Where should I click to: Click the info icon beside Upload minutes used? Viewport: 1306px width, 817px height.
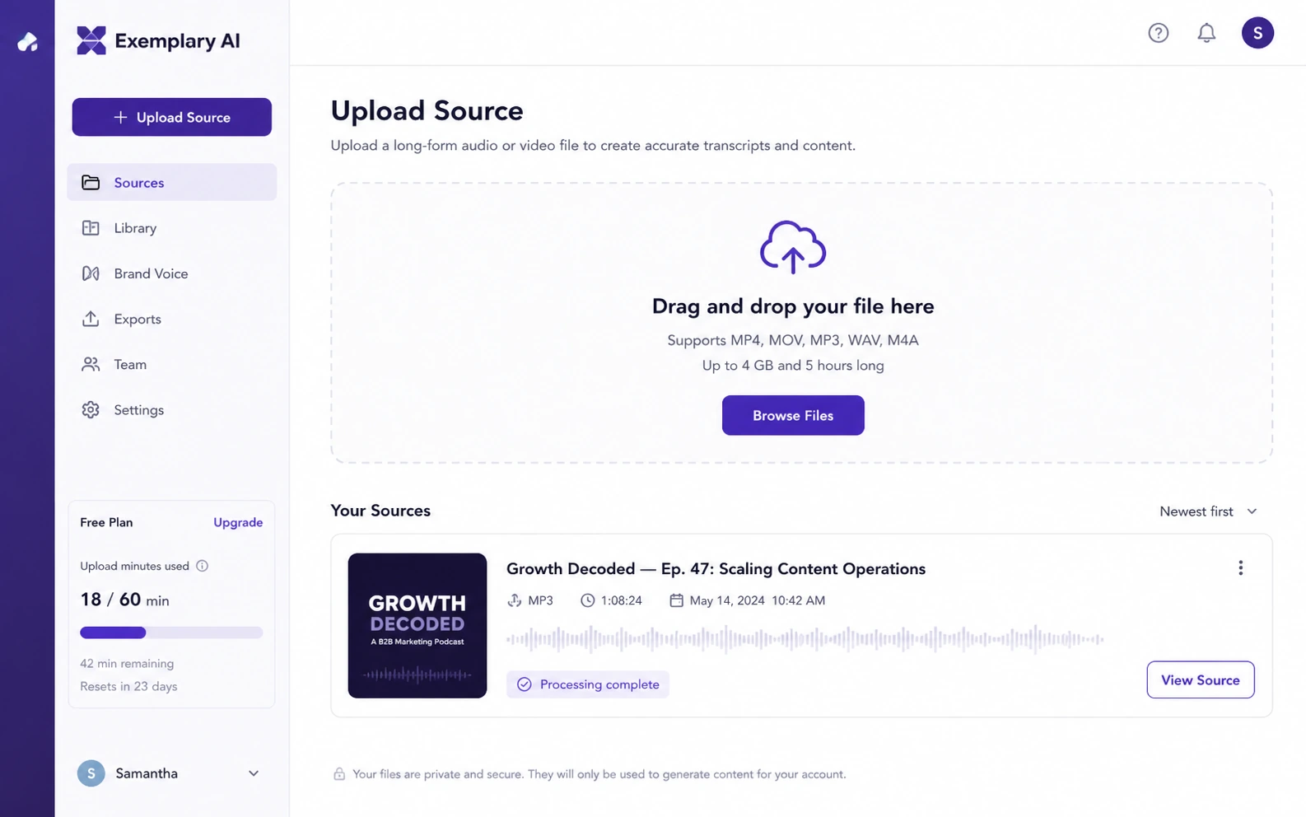(x=202, y=566)
